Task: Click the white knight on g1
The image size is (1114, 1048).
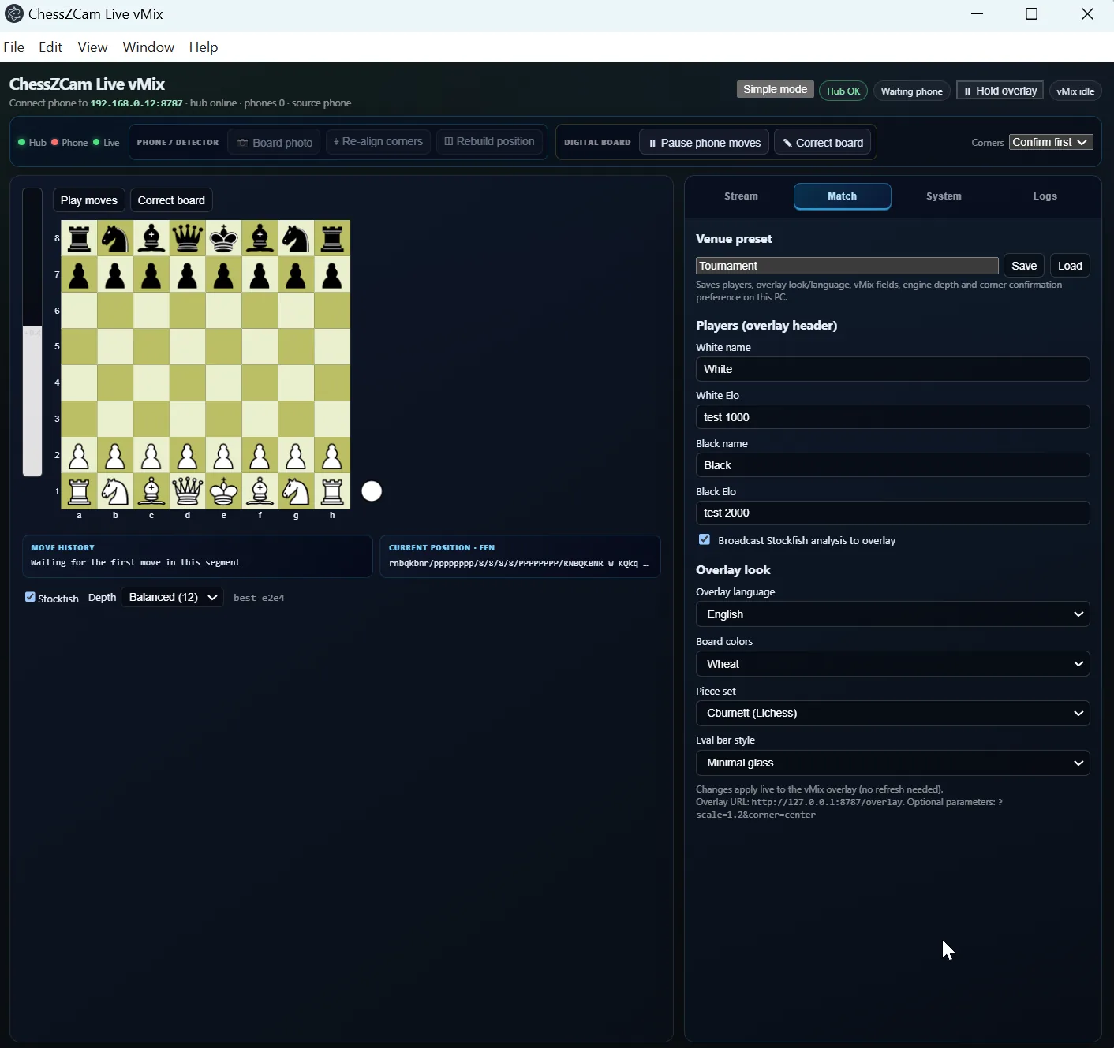Action: [x=296, y=491]
